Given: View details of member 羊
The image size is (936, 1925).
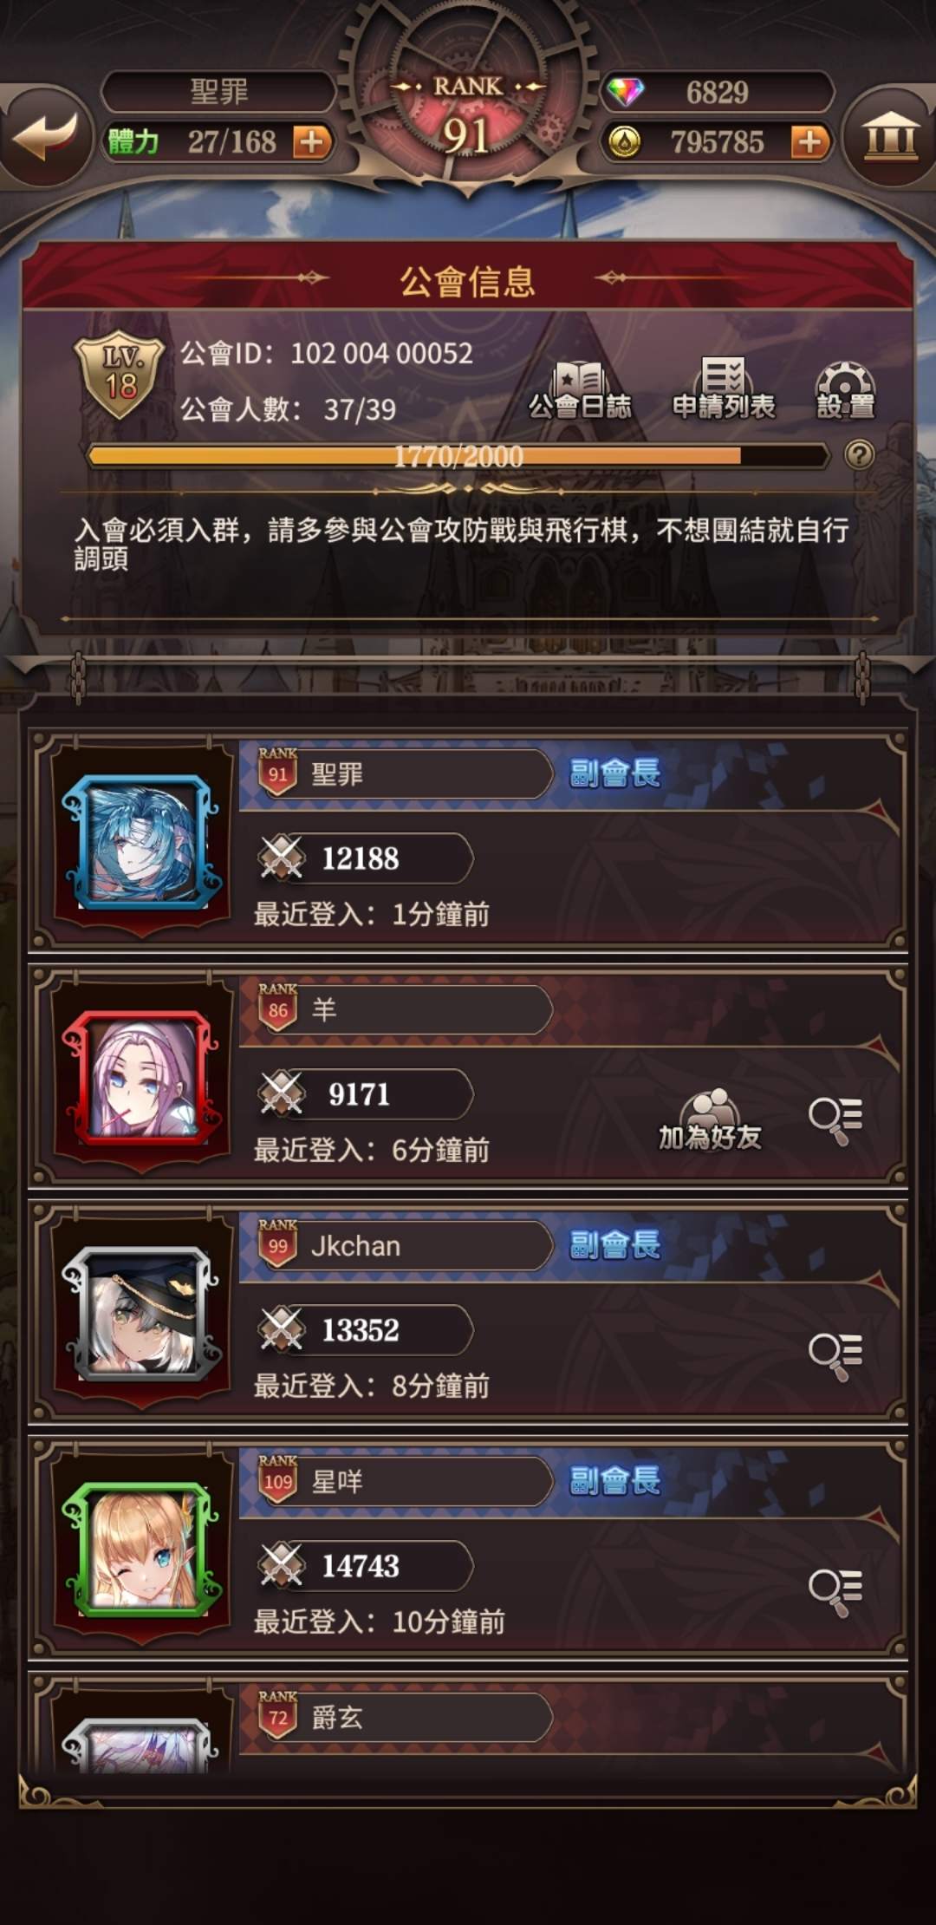Looking at the screenshot, I should [835, 1120].
